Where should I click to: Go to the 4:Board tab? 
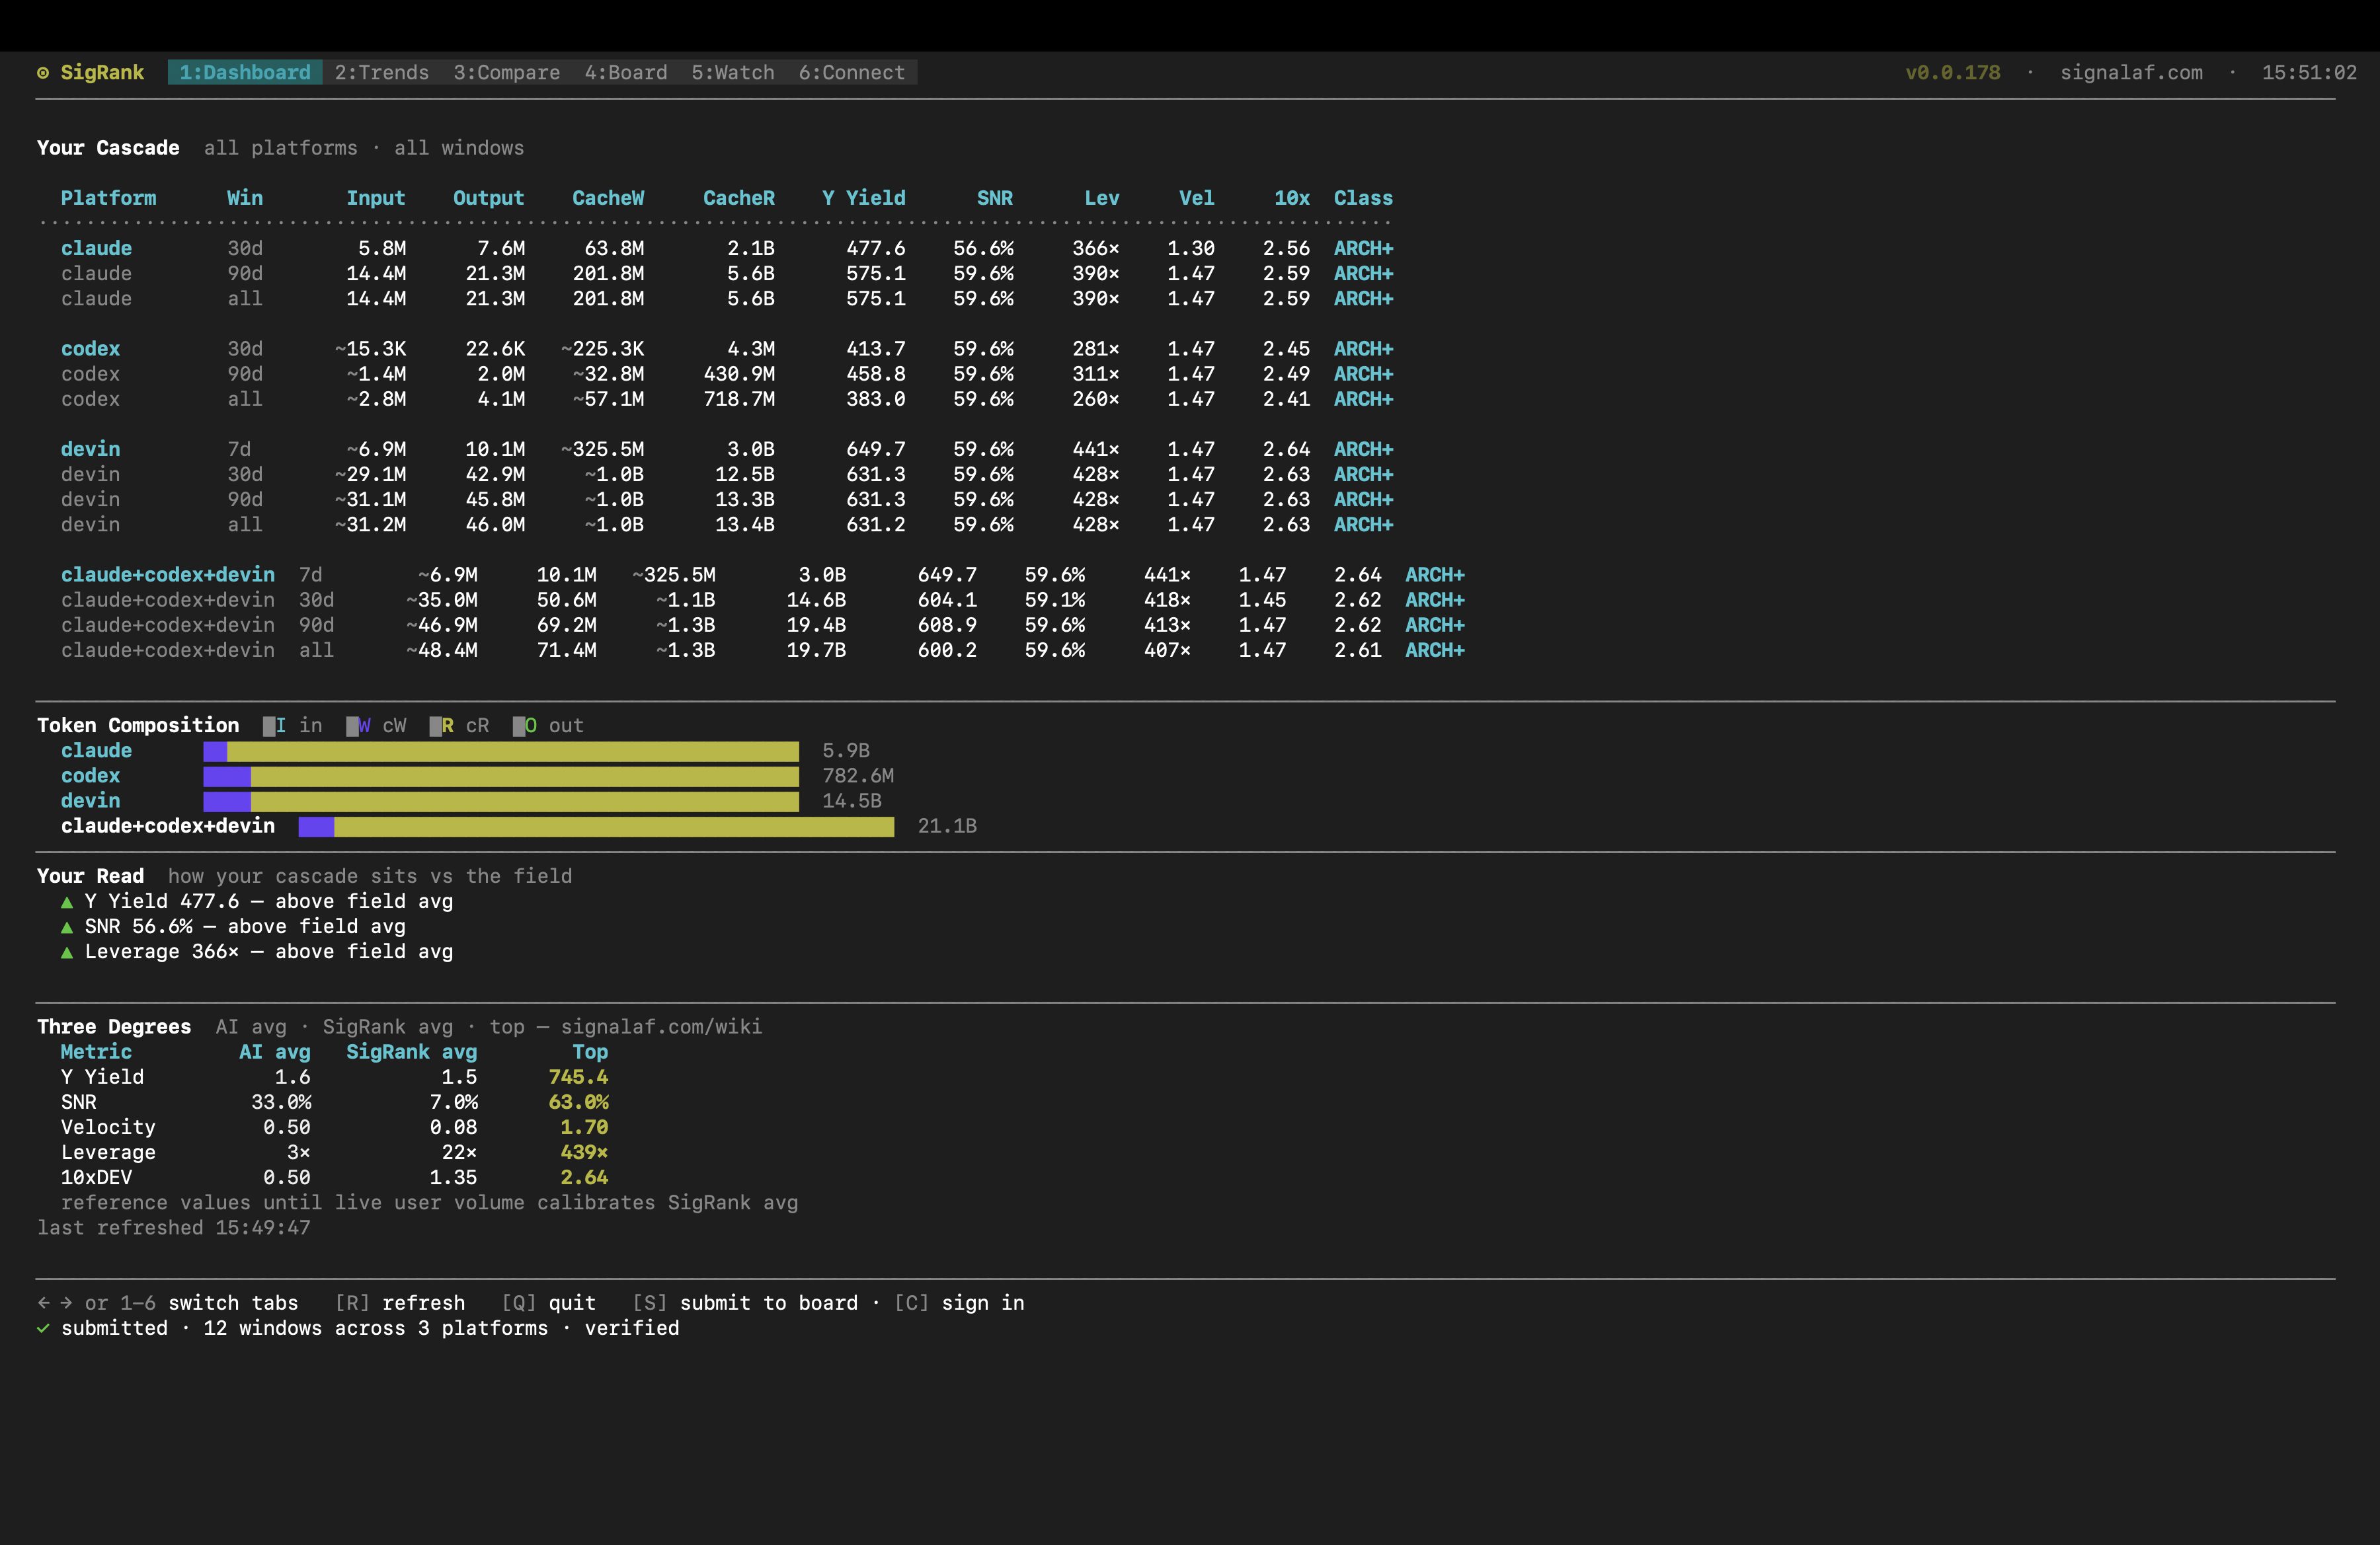pyautogui.click(x=626, y=73)
